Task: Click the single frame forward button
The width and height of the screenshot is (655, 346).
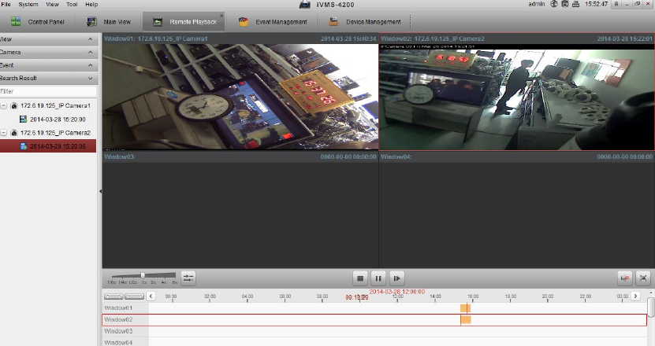Action: [x=397, y=278]
